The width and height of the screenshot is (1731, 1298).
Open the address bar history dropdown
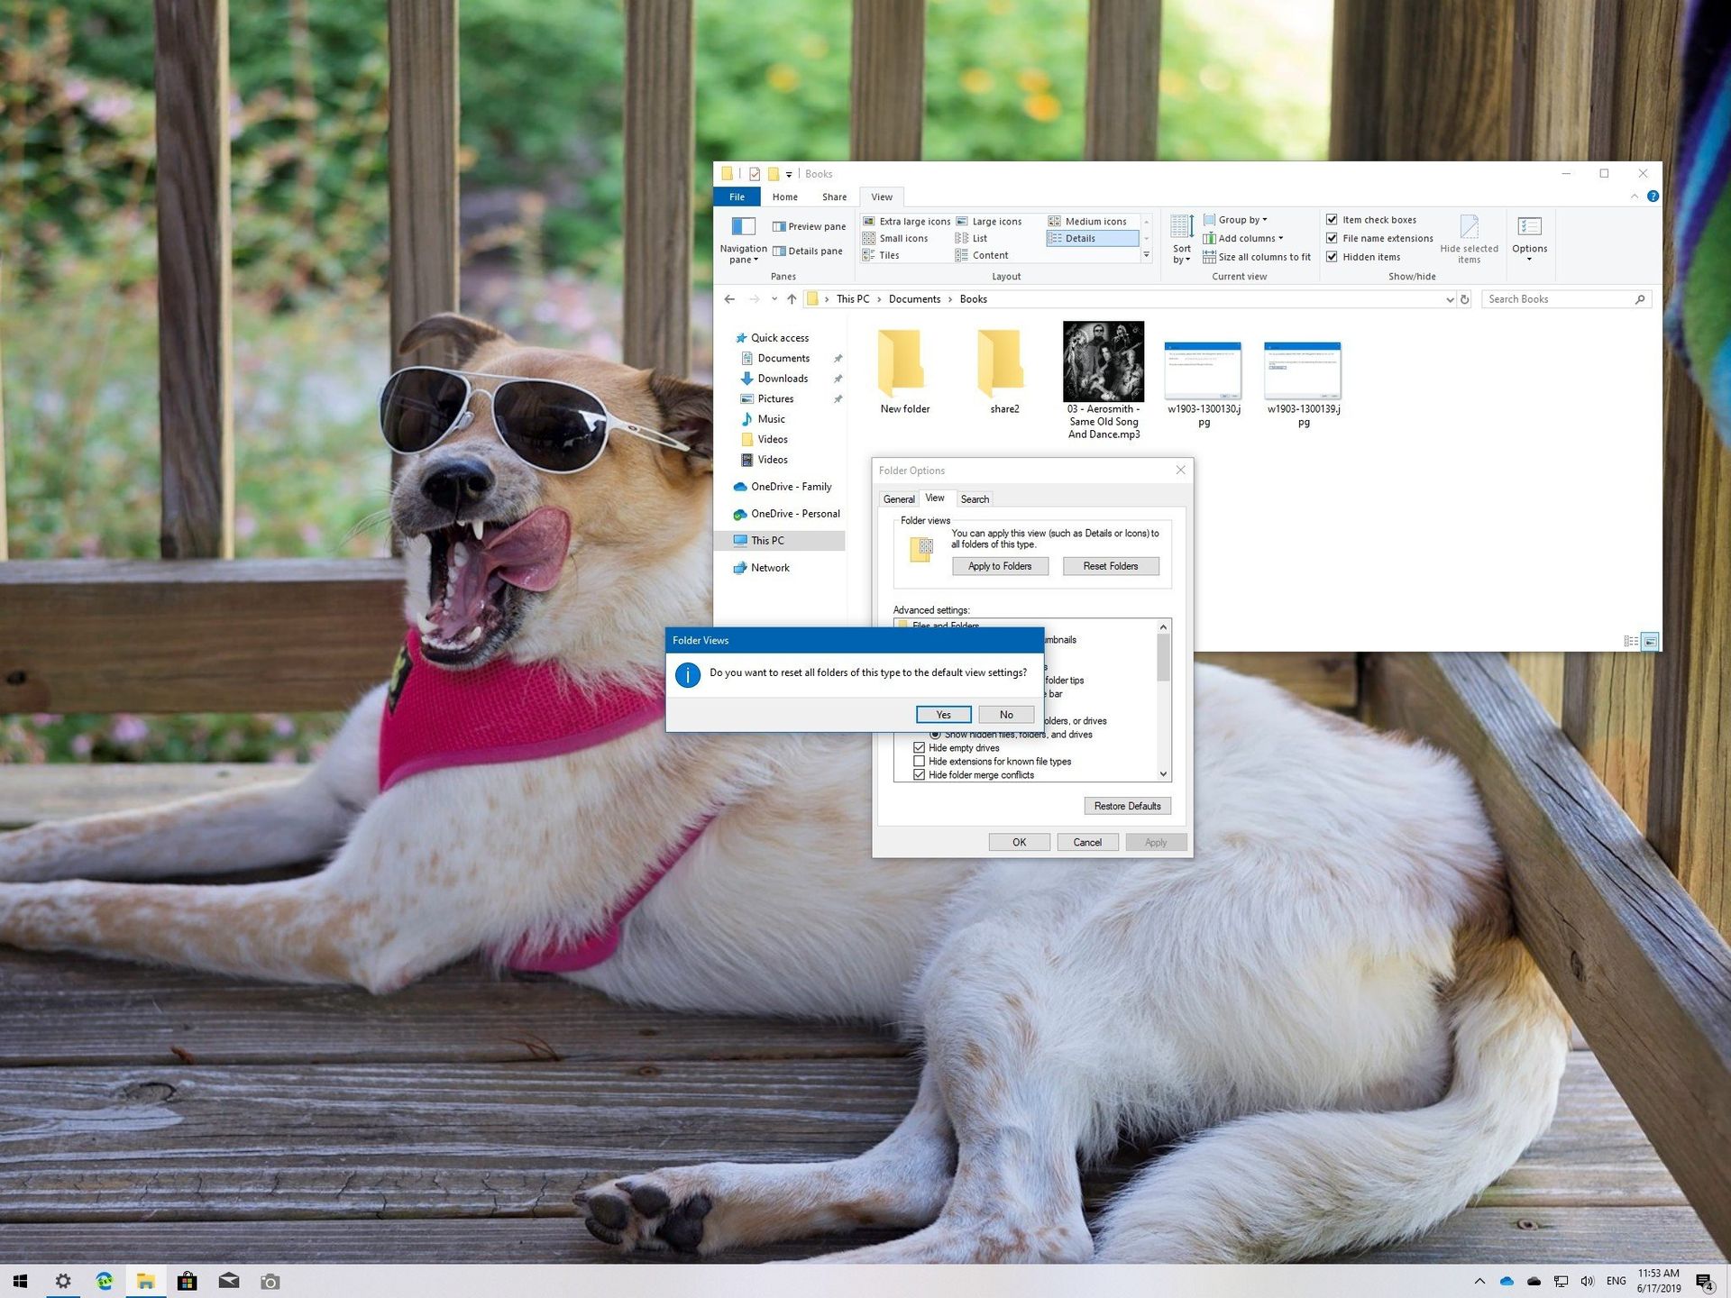[x=1449, y=298]
